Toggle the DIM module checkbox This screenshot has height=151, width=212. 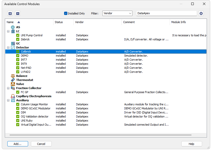[x=18, y=112]
